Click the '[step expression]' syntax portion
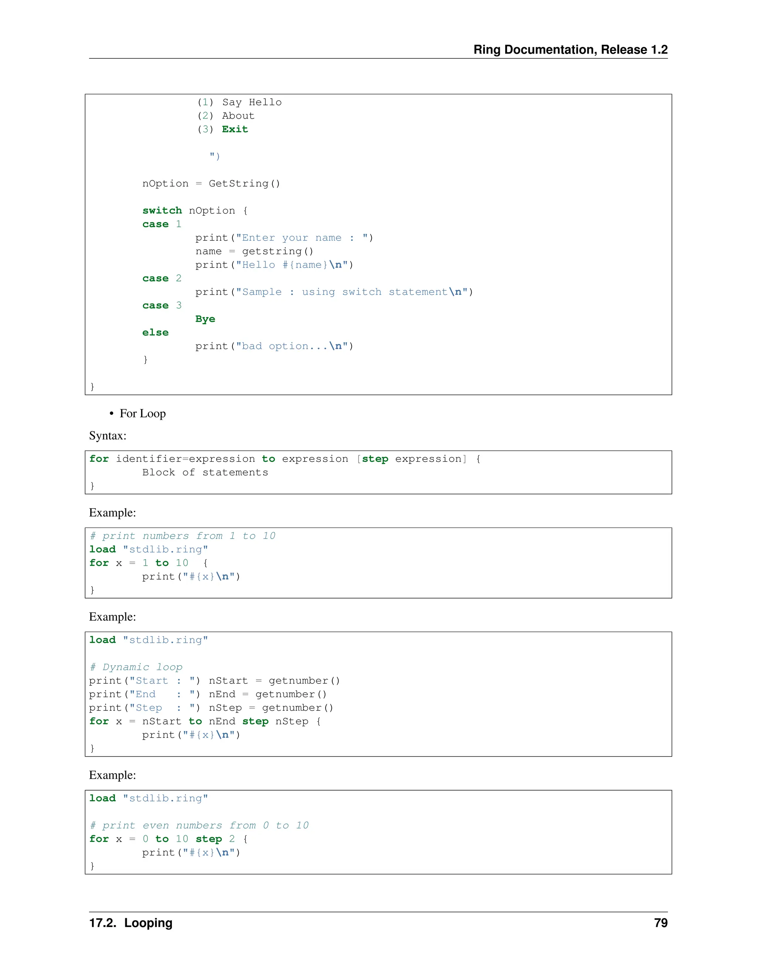Screen dimensions: 757x979 coord(411,459)
